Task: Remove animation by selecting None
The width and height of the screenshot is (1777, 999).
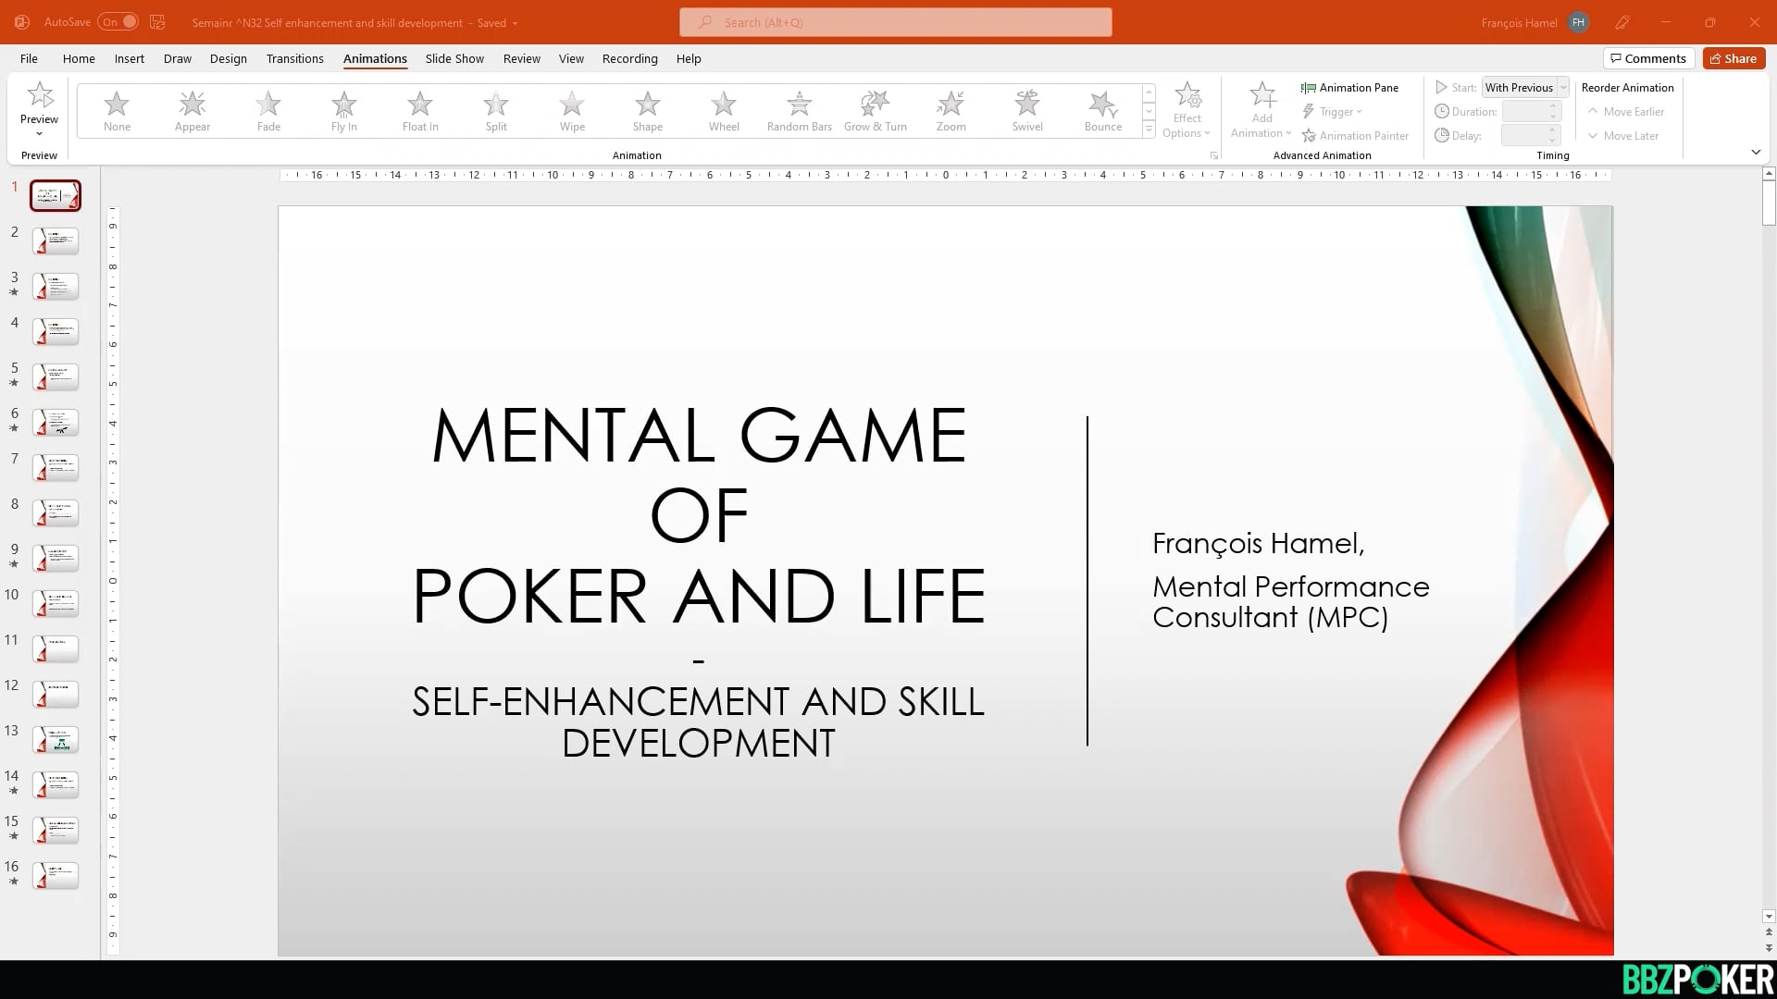Action: [116, 109]
